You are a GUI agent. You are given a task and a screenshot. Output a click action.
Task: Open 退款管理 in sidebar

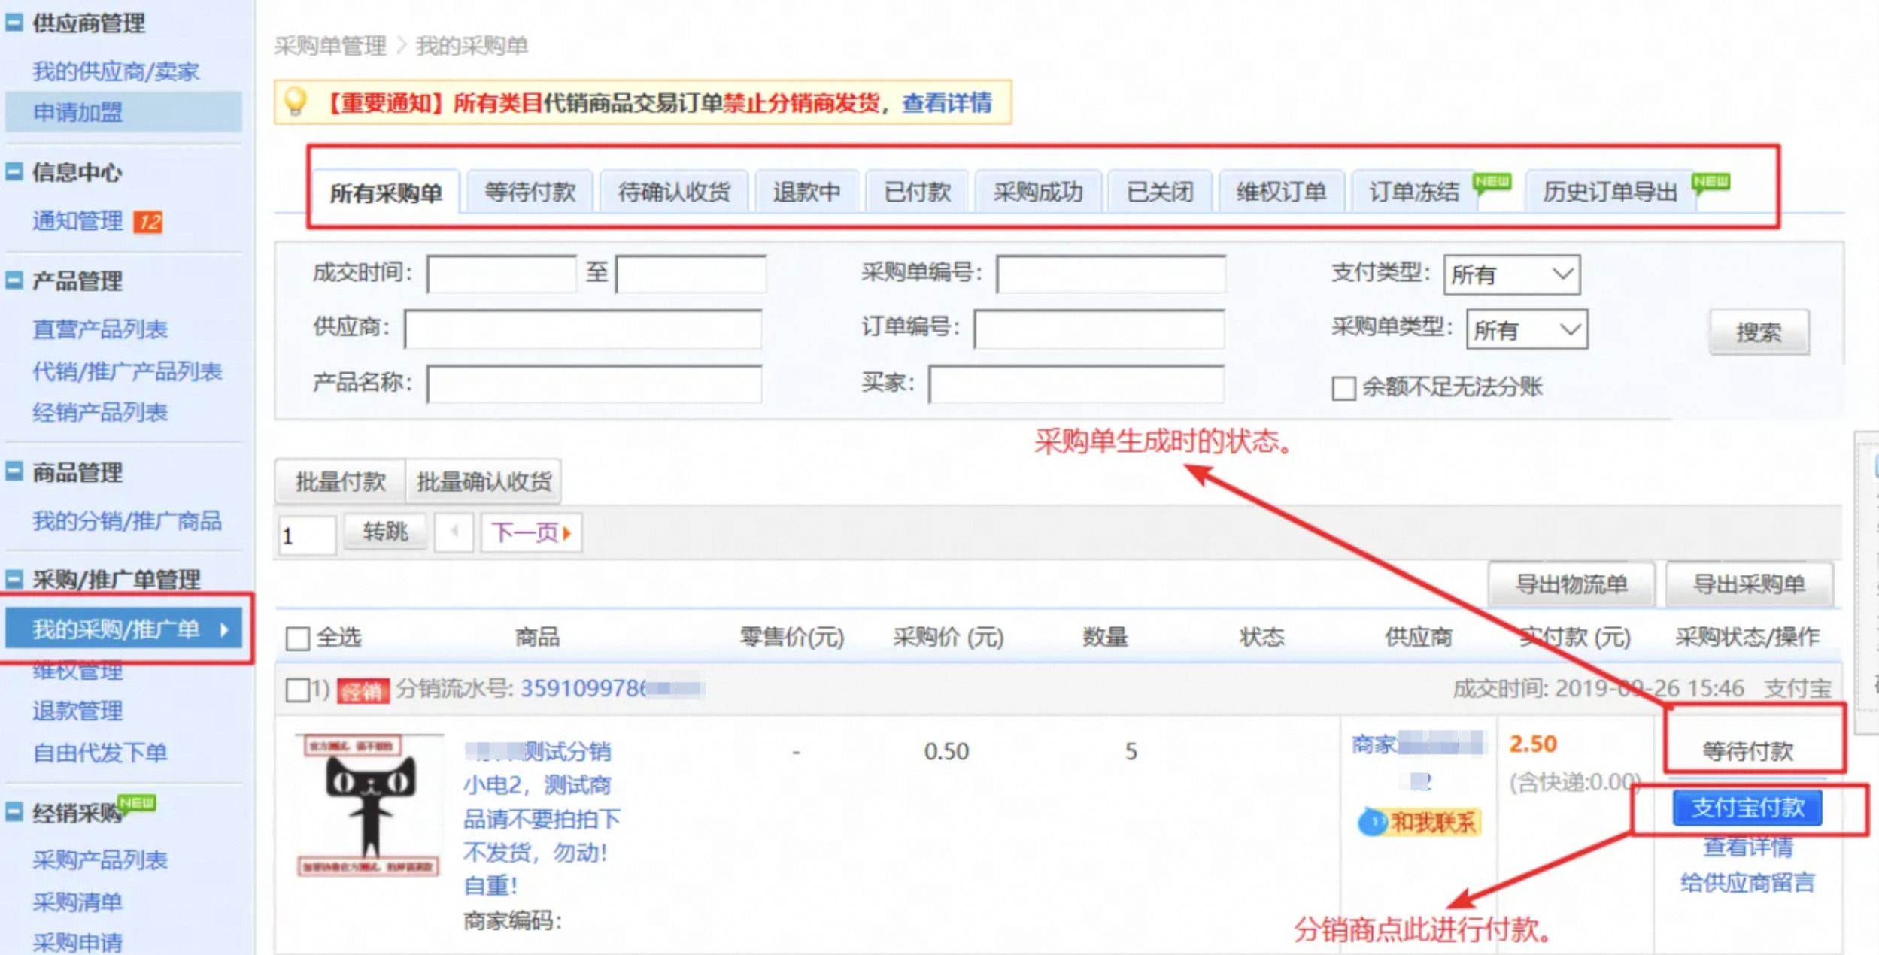pyautogui.click(x=77, y=711)
